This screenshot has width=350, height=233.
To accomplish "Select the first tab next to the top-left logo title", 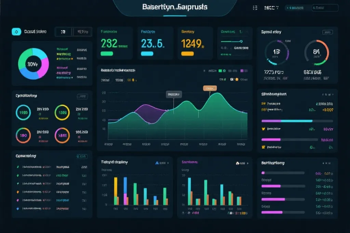I will pyautogui.click(x=63, y=32).
